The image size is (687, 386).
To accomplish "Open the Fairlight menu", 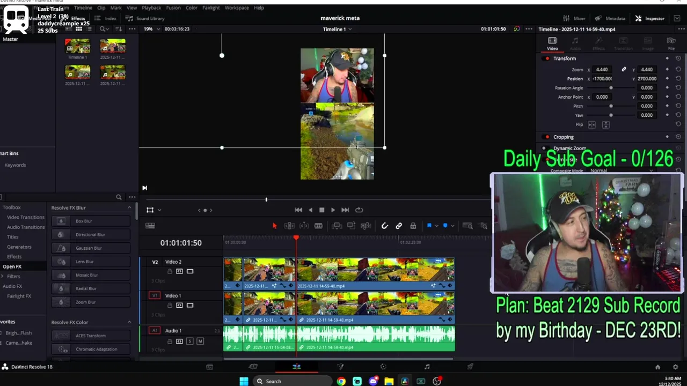I will tap(211, 8).
